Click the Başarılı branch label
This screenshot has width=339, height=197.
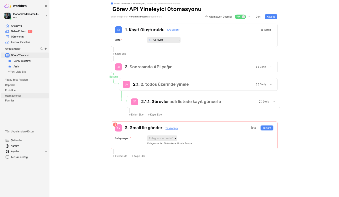coord(114,77)
